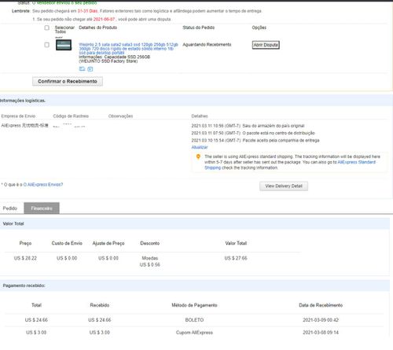Click the Confirmar o Recebimento button
The image size is (393, 350).
click(68, 81)
